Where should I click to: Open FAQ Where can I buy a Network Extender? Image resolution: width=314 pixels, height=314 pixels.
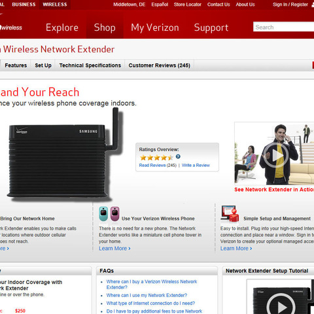pyautogui.click(x=152, y=285)
